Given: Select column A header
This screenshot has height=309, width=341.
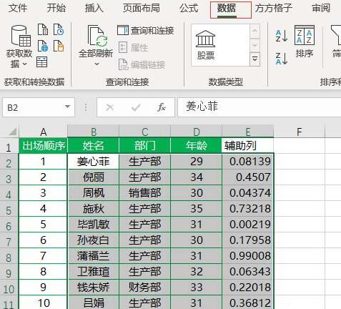Looking at the screenshot, I should [43, 132].
